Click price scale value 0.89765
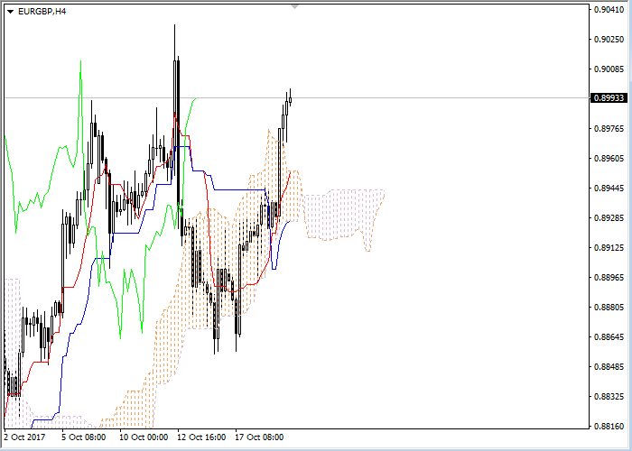 click(x=609, y=128)
